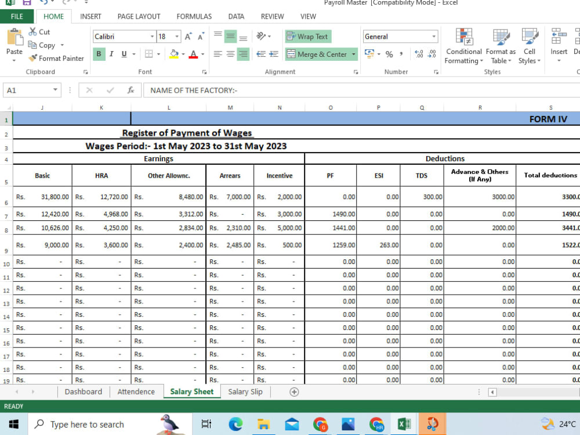Open the Font dialog launcher
Screen dimensions: 580x435
204,72
